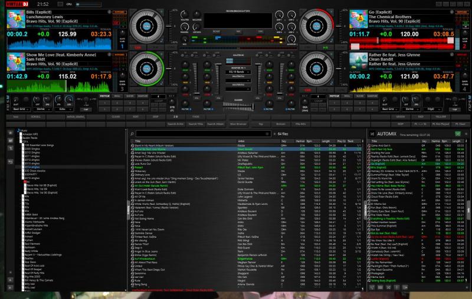This screenshot has height=299, width=472.
Task: Select left deck HOTCUE pad tab
Action: (104, 96)
